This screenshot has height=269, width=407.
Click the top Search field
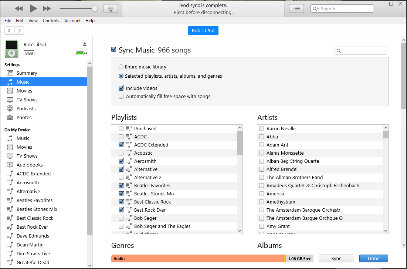[342, 9]
